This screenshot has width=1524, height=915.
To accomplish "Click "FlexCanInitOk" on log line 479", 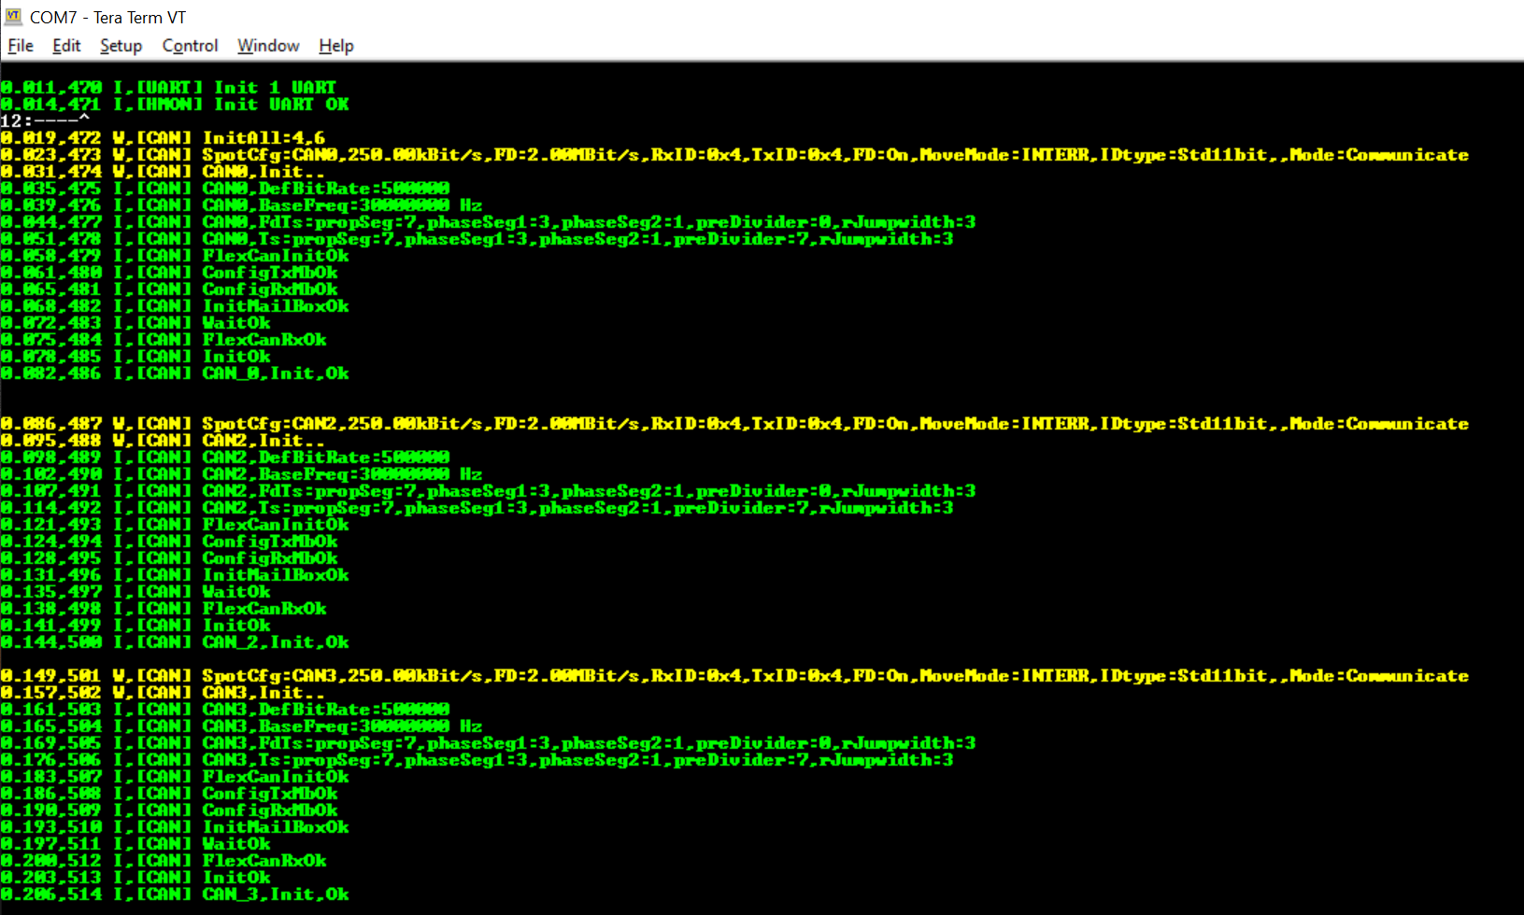I will [x=276, y=255].
